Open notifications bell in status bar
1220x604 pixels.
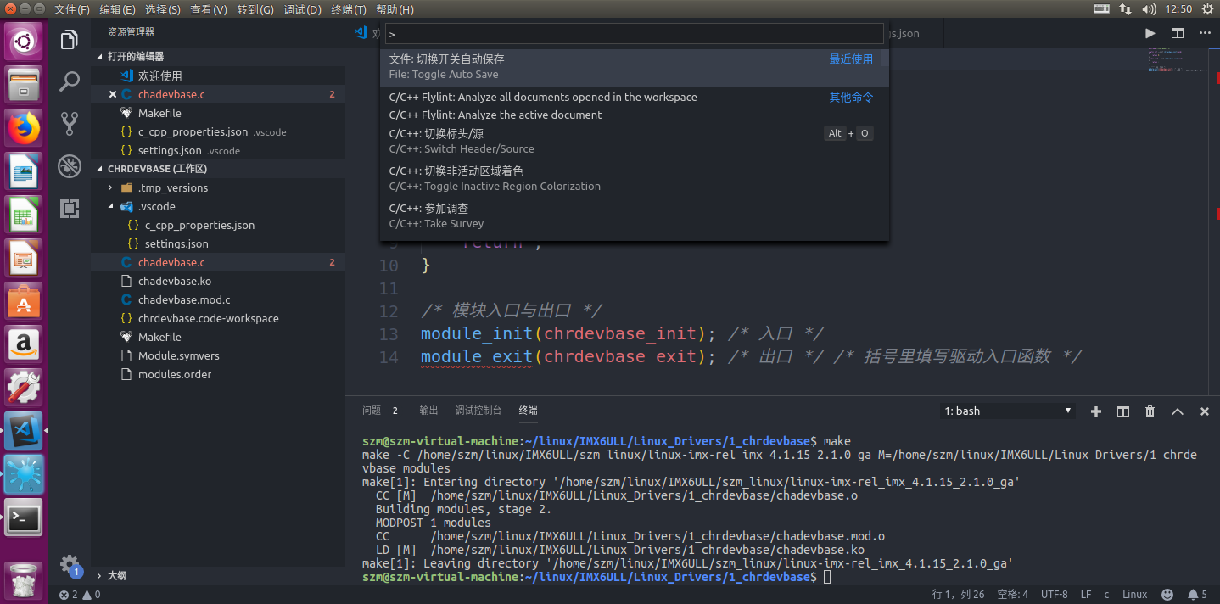1197,595
